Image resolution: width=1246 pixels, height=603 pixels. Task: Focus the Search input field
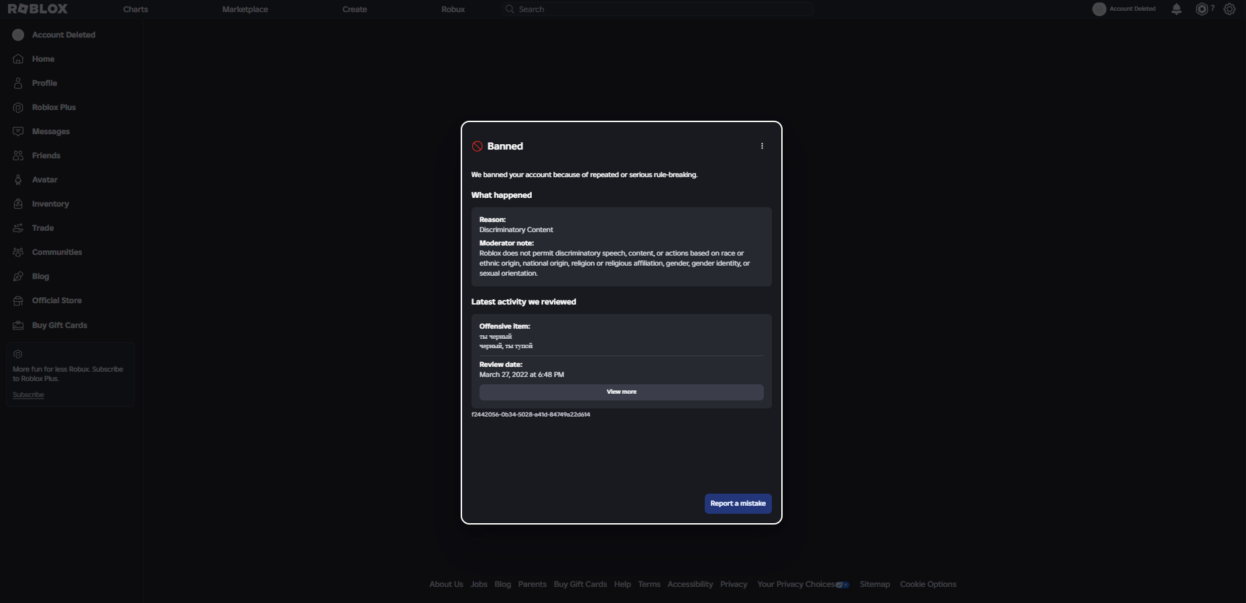coord(657,9)
